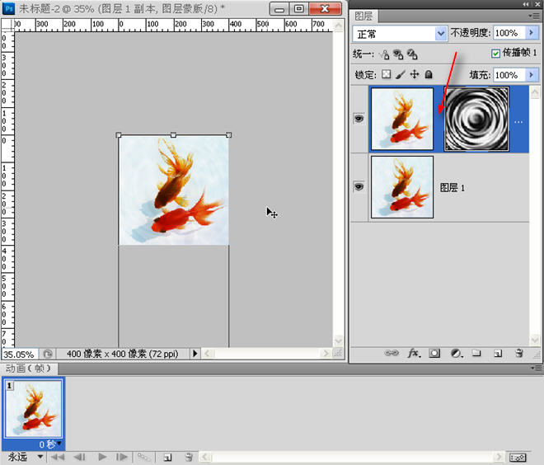Open new adjustment layer menu icon
Image resolution: width=544 pixels, height=465 pixels.
[x=457, y=353]
